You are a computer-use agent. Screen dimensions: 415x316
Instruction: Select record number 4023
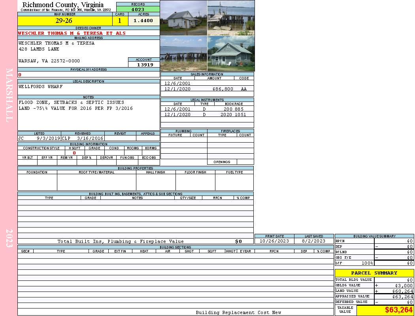pyautogui.click(x=138, y=9)
